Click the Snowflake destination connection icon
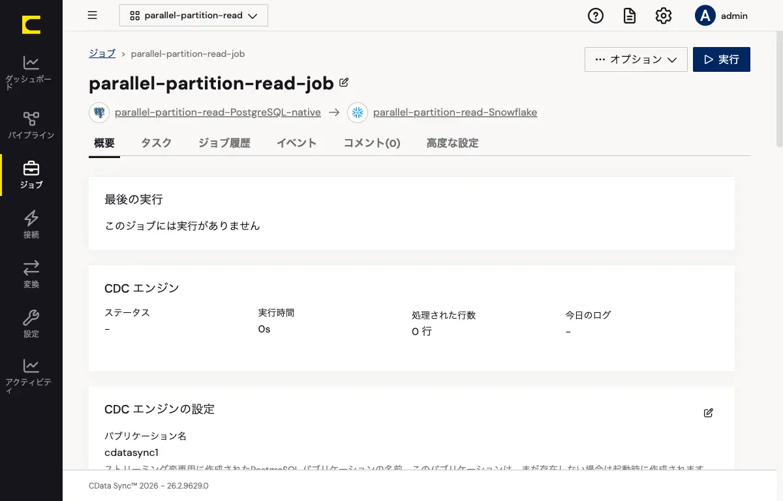Viewport: 783px width, 501px height. (357, 112)
